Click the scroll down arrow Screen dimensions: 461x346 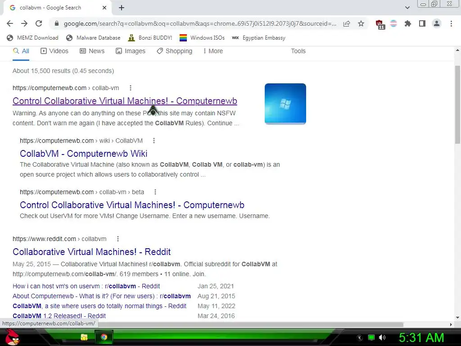pos(457,318)
